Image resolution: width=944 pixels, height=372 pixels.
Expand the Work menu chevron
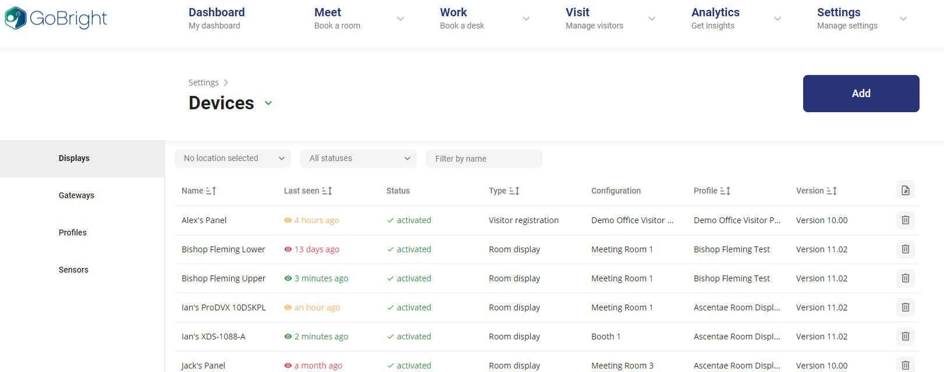526,19
